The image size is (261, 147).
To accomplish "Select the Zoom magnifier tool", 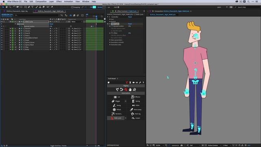I will point(10,7).
